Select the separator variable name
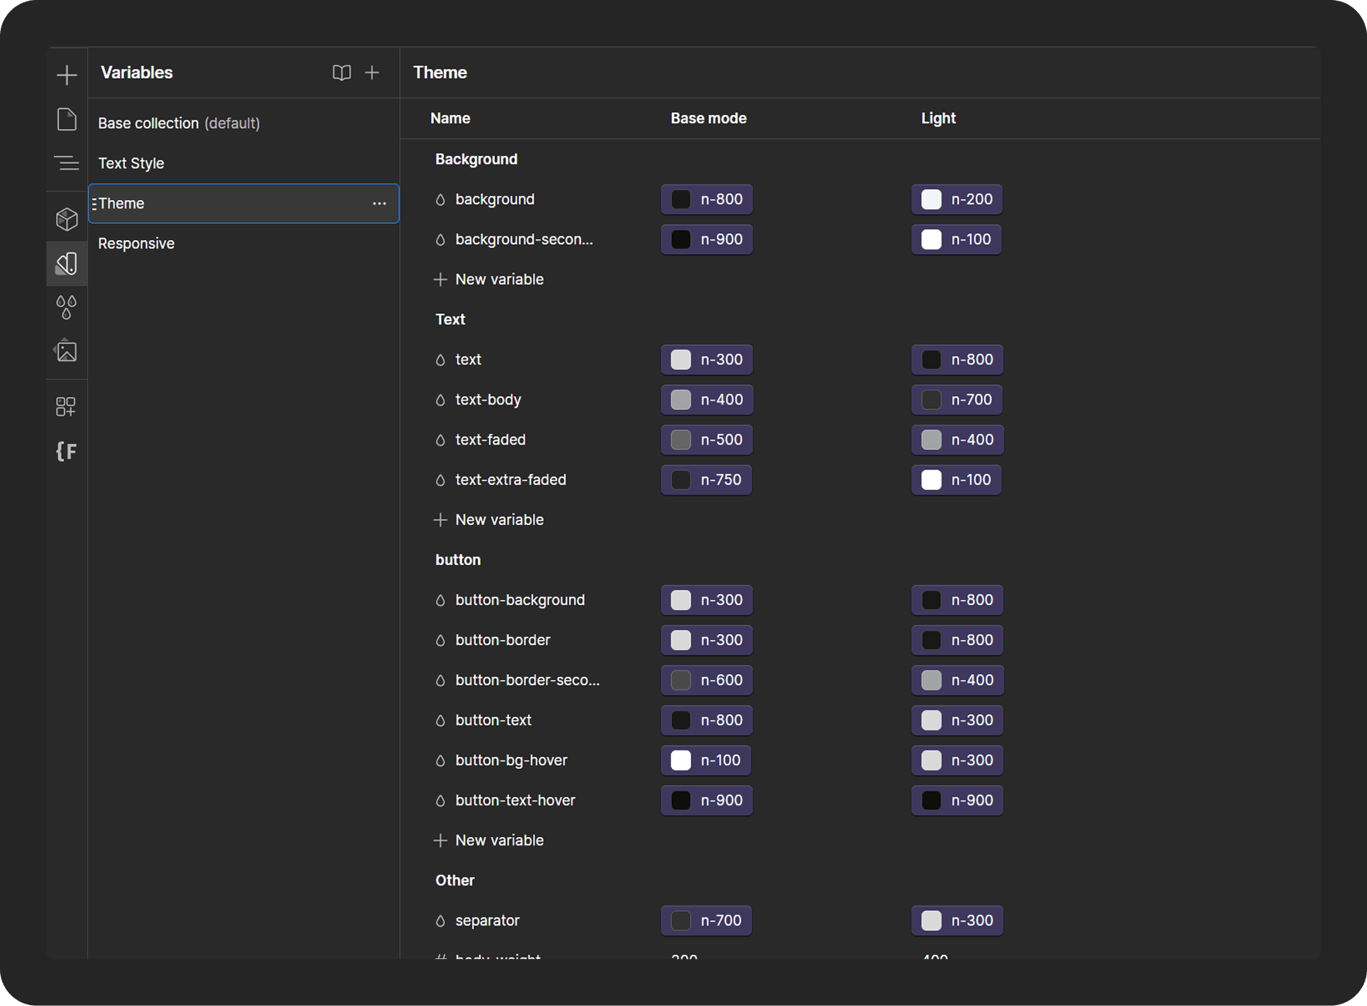Screen dimensions: 1367x1006 point(487,921)
